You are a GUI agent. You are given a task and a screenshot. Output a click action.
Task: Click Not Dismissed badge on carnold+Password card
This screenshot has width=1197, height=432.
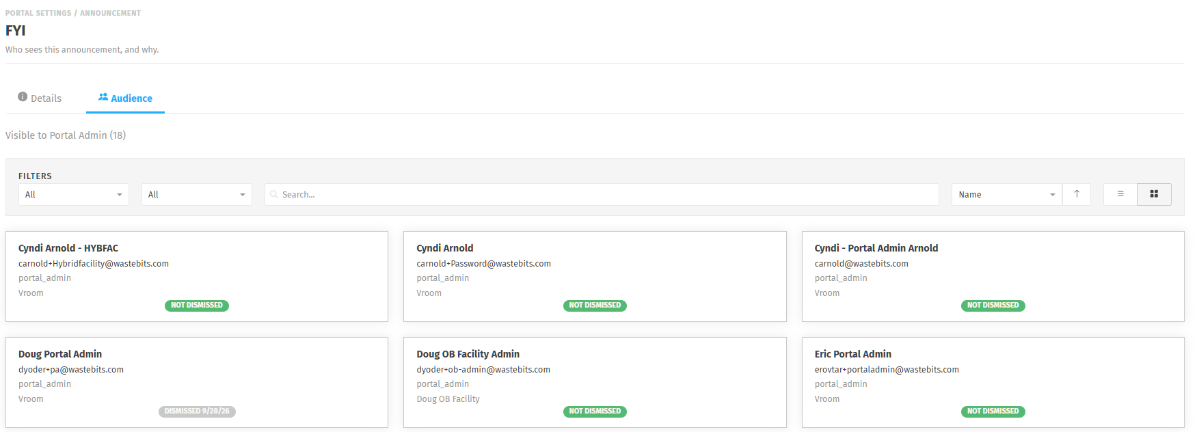(595, 306)
